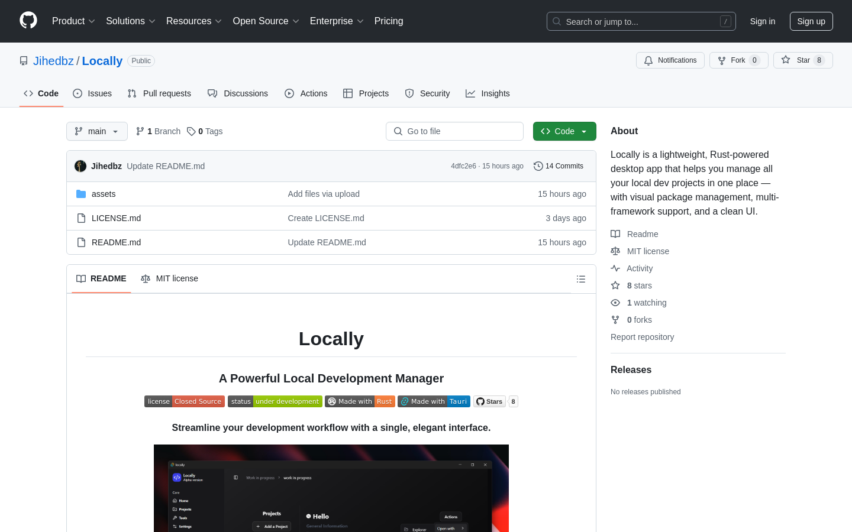
Task: Click the status under development badge
Action: 275,401
